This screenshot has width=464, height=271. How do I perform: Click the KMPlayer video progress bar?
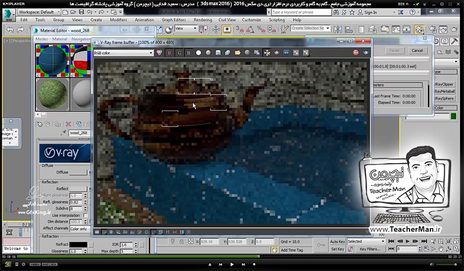231,257
